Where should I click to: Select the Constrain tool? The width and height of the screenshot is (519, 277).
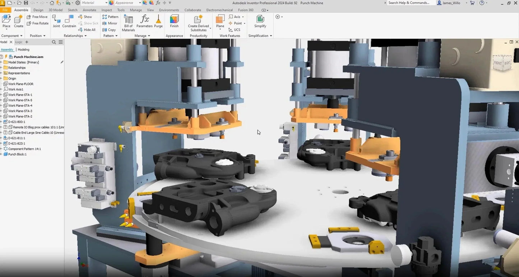69,20
